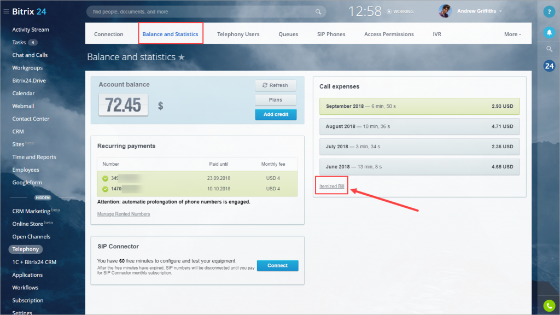The width and height of the screenshot is (560, 315).
Task: Click the green phone call button
Action: 549,306
